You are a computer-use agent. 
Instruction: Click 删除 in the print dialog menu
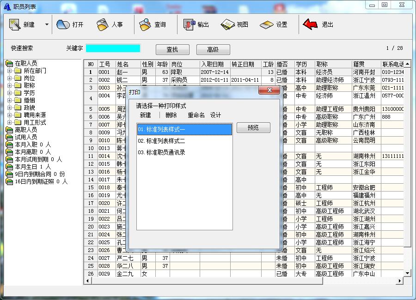click(171, 115)
